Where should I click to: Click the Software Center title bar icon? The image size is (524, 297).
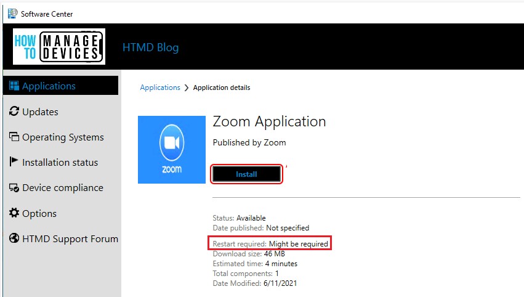tap(13, 14)
